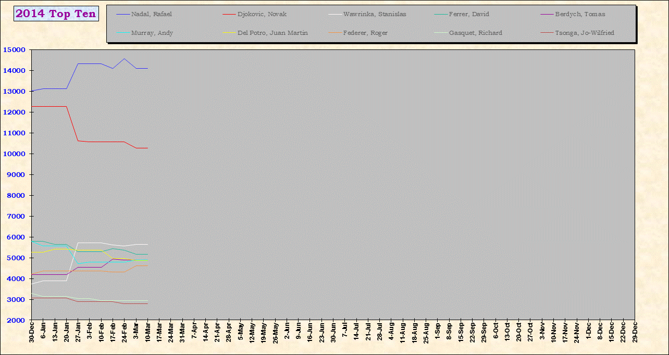669x355 pixels.
Task: Click the Federer, Roger legend entry
Action: [x=366, y=33]
